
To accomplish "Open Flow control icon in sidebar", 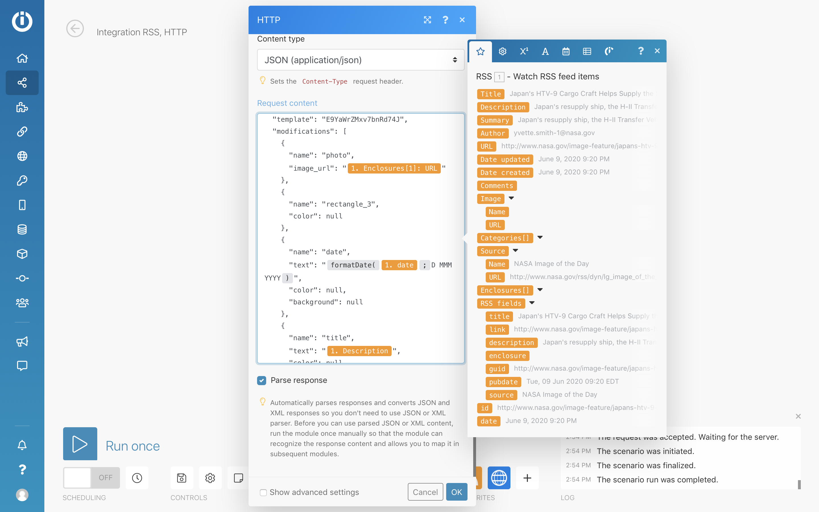I will pyautogui.click(x=22, y=278).
